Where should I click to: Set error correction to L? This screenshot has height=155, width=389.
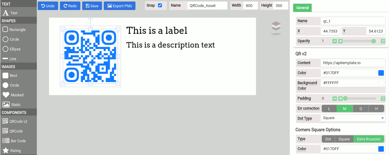tap(329, 108)
